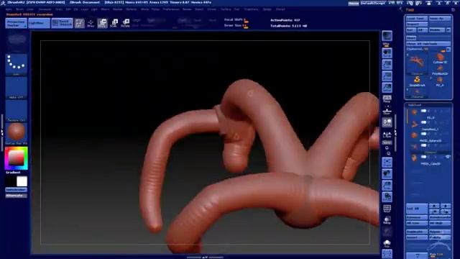The width and height of the screenshot is (460, 259).
Task: Toggle visibility switch on PM_8 subtool
Action: click(423, 111)
